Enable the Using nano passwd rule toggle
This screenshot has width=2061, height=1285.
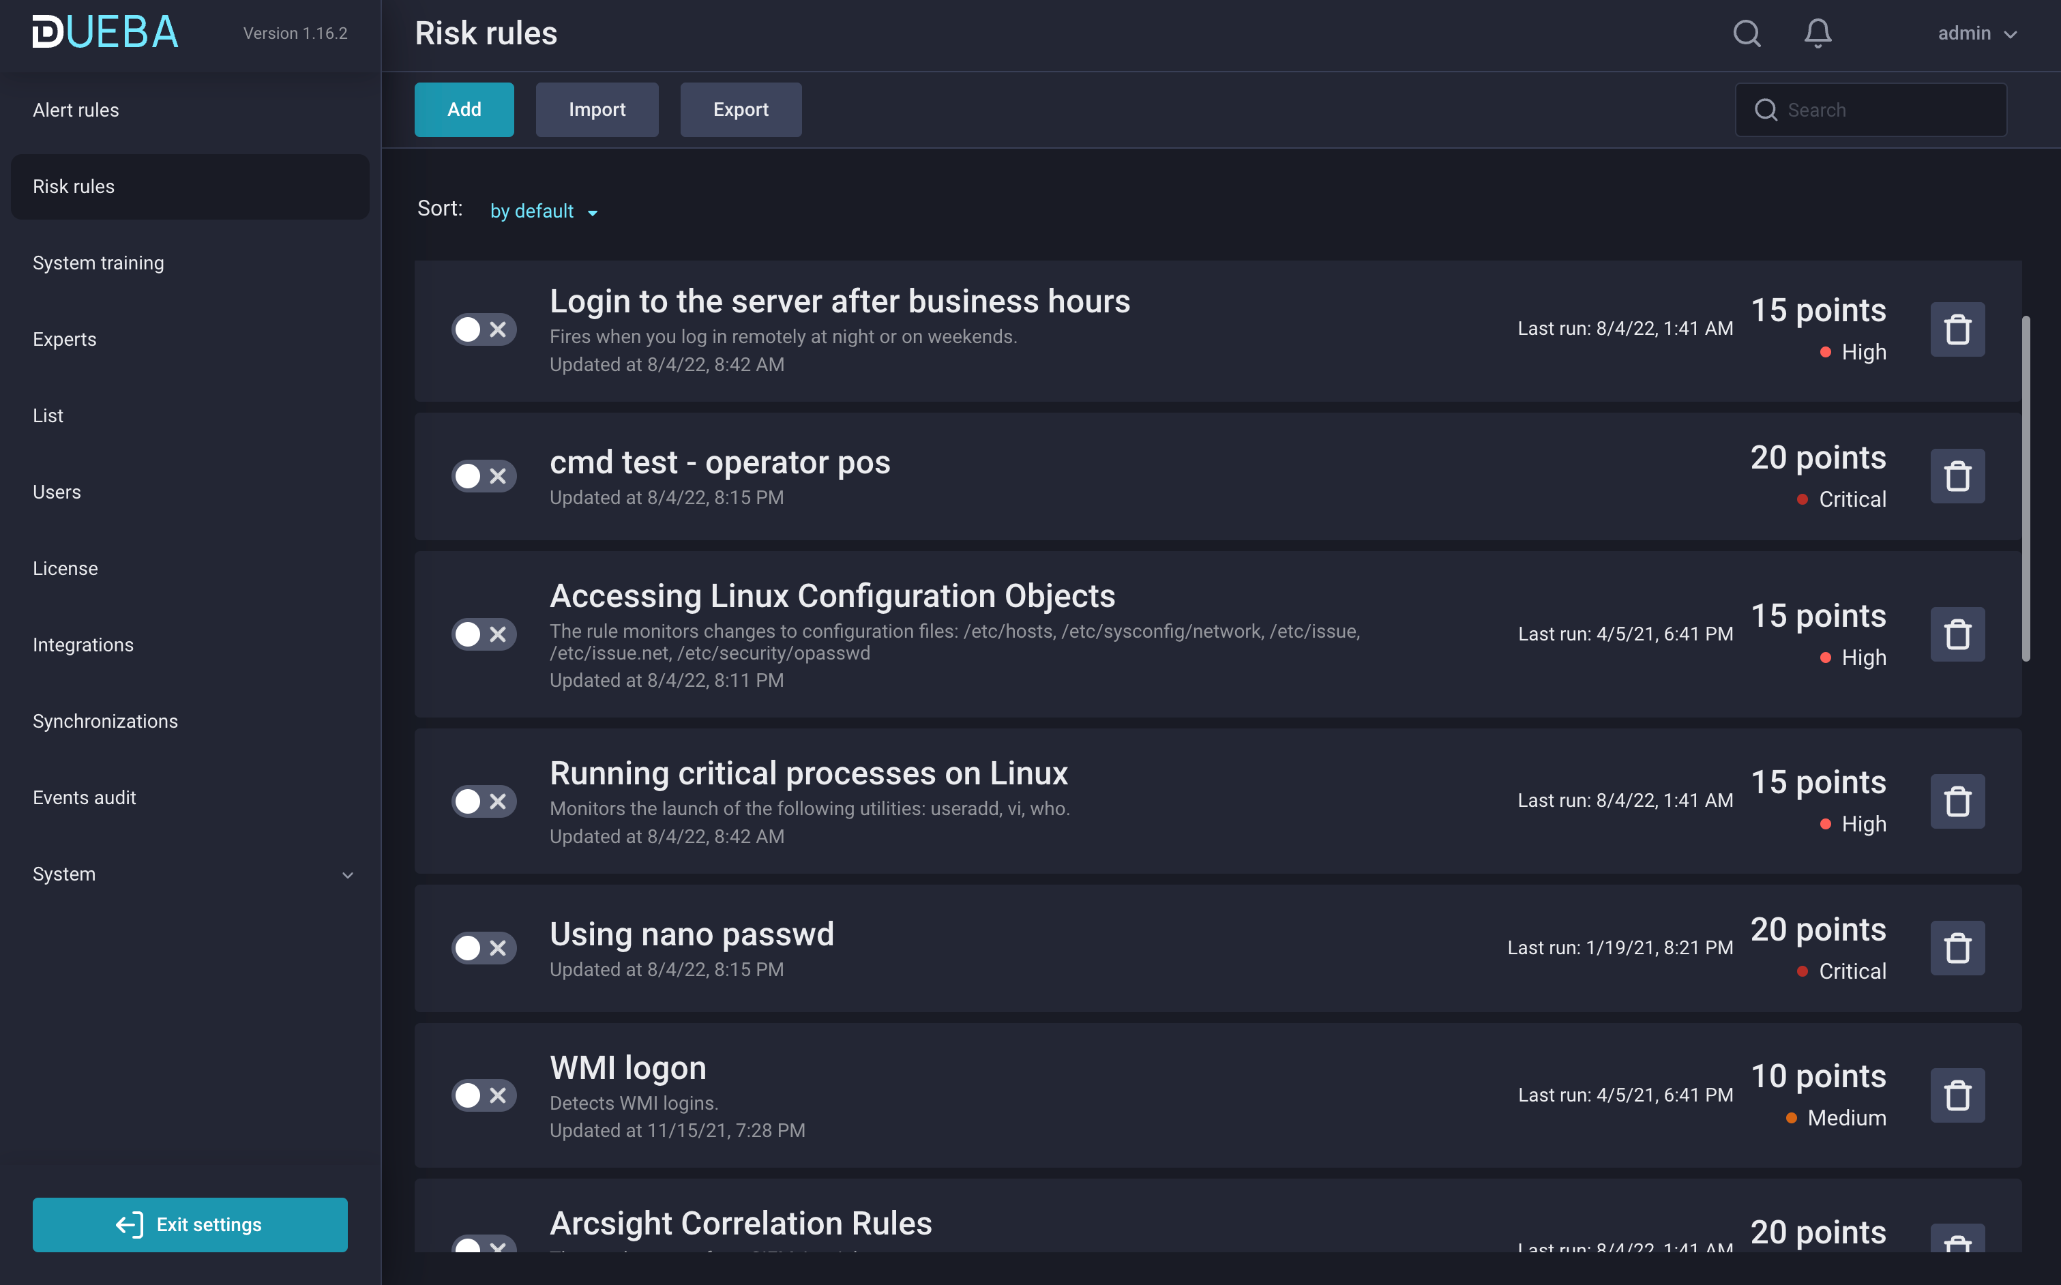click(484, 947)
